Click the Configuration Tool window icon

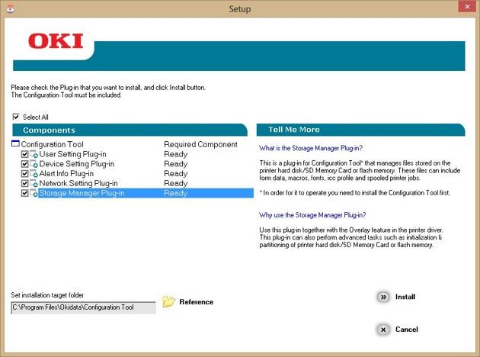tap(15, 143)
